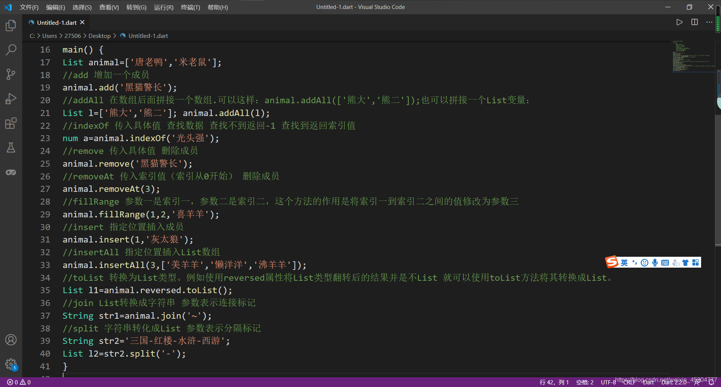The height and width of the screenshot is (387, 721).
Task: Open the Sogou soft keyboard
Action: pyautogui.click(x=665, y=262)
